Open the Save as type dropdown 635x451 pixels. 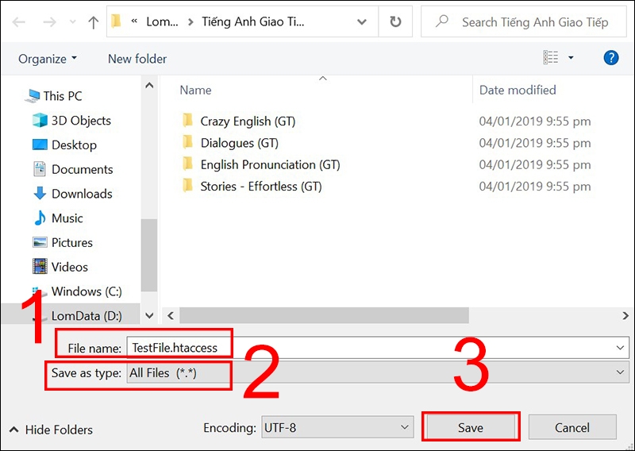pyautogui.click(x=378, y=372)
